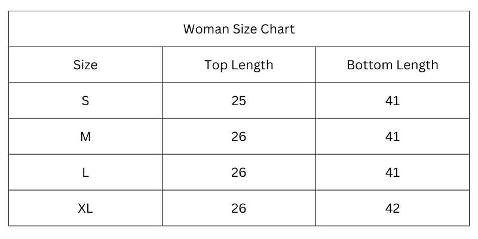Click the word "Top" in the Top Length header
The width and height of the screenshot is (478, 239).
pyautogui.click(x=216, y=65)
